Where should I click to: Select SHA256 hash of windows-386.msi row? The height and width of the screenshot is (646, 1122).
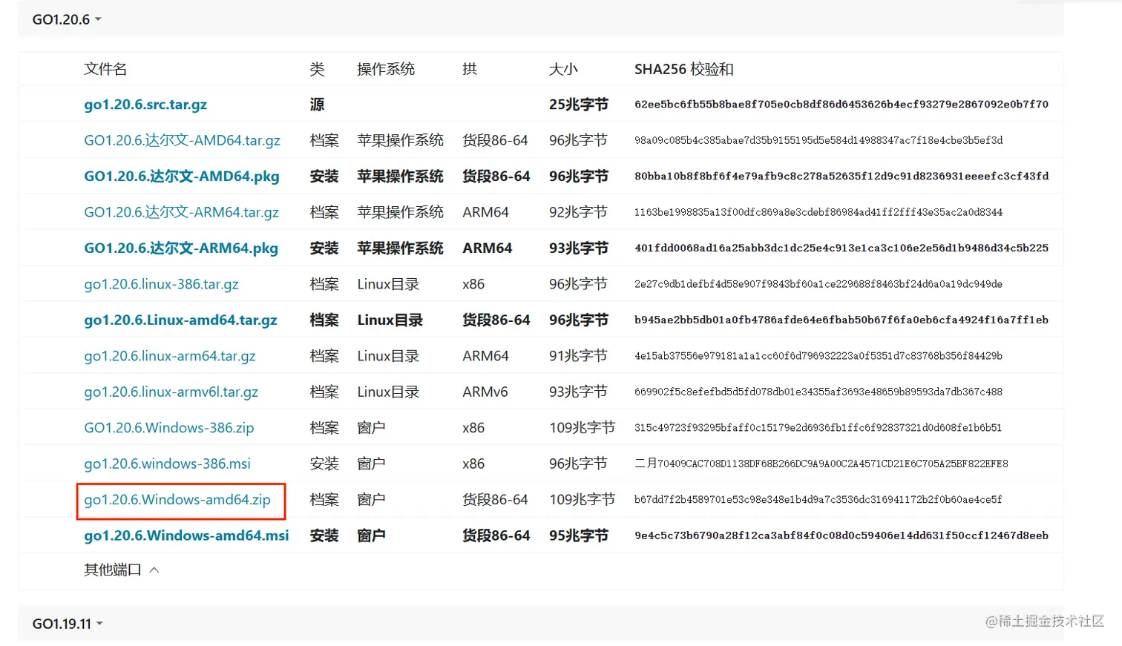click(x=821, y=464)
